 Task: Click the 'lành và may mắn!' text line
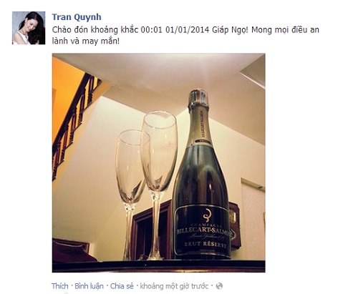pyautogui.click(x=85, y=41)
